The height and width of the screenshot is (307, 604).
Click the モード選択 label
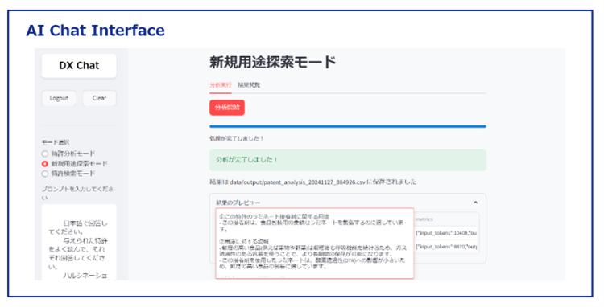(x=56, y=142)
